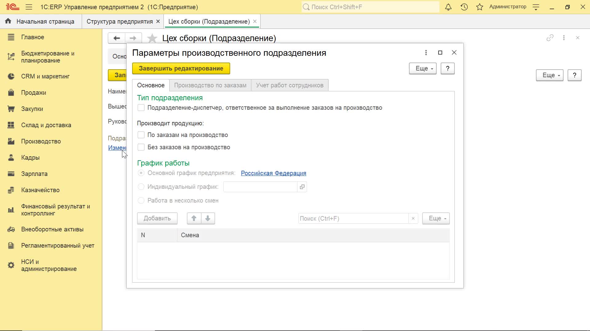Viewport: 590px width, 331px height.
Task: Click the home icon of Начальная страница
Action: [8, 21]
